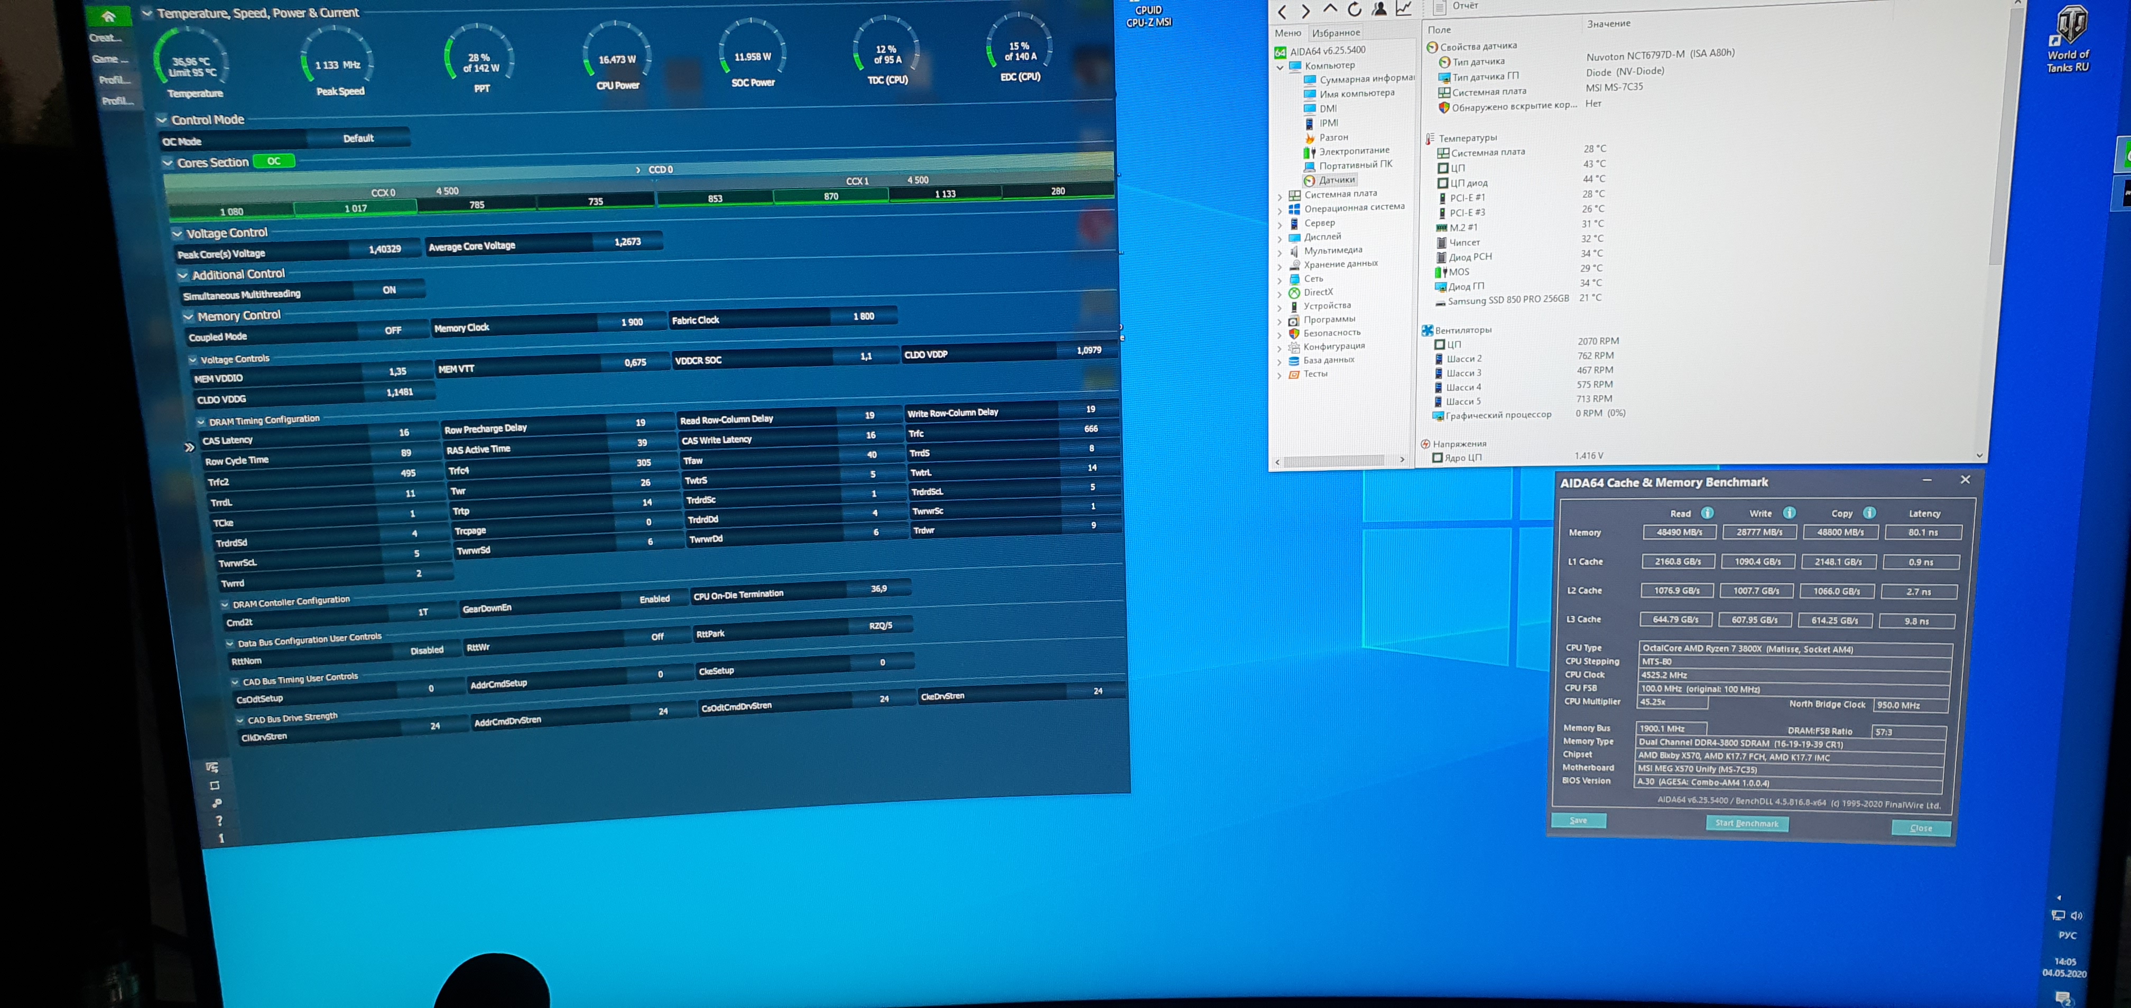Image resolution: width=2131 pixels, height=1008 pixels.
Task: Collapse the Cores Section expander
Action: click(x=168, y=163)
